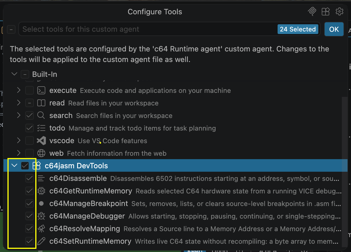Select the c64ResolveMapping row label
The image size is (351, 252).
point(85,229)
